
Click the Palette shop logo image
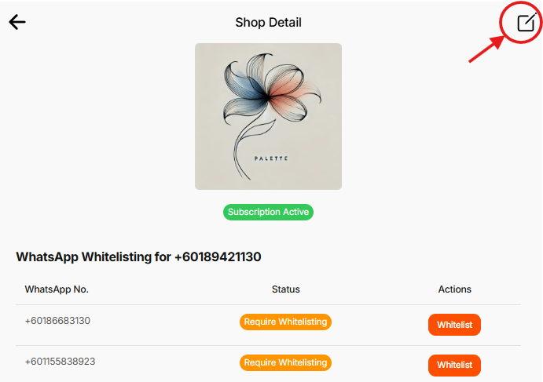pos(268,116)
